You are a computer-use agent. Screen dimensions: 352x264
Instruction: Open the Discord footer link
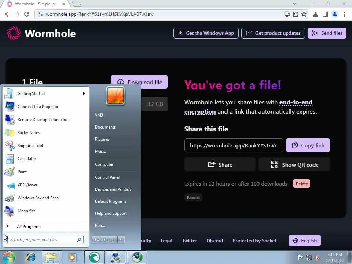point(215,241)
